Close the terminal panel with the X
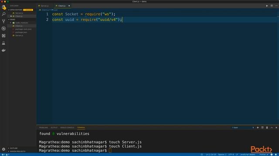The width and height of the screenshot is (279, 156). [x=276, y=127]
